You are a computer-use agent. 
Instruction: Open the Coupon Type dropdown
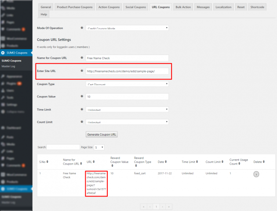click(x=127, y=84)
